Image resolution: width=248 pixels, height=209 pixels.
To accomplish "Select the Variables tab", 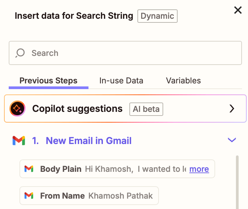I will click(183, 81).
